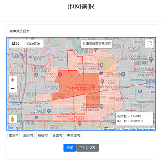This screenshot has width=162, height=162.
Task: Toggle the 中前田町 area tag
Action: point(73,135)
